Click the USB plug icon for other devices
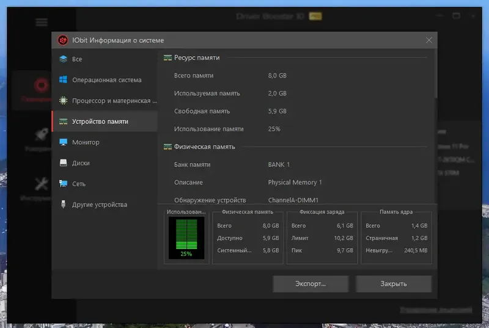This screenshot has width=489, height=328. click(x=64, y=205)
